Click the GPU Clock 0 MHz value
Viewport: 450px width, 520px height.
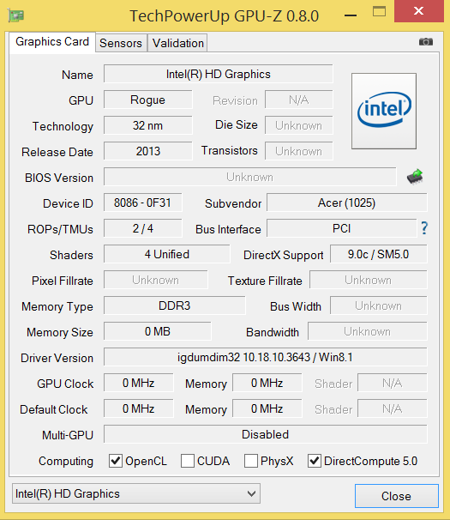[x=139, y=383]
